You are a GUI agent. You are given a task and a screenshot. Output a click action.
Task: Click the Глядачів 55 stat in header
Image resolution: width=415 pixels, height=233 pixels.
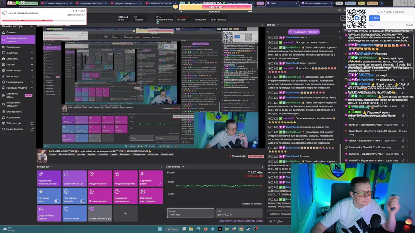pyautogui.click(x=138, y=18)
